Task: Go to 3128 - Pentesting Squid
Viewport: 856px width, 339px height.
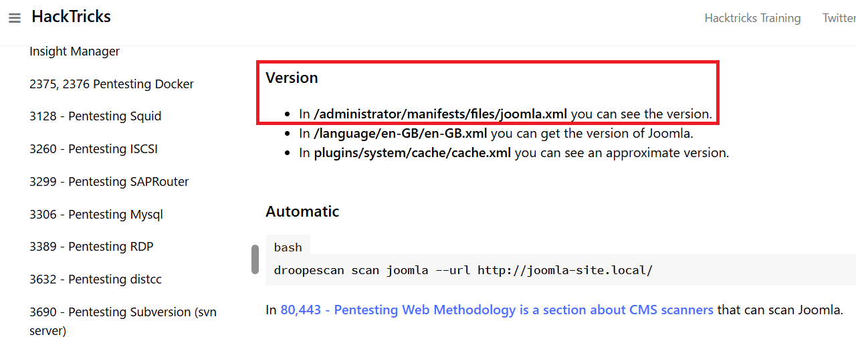Action: tap(95, 116)
